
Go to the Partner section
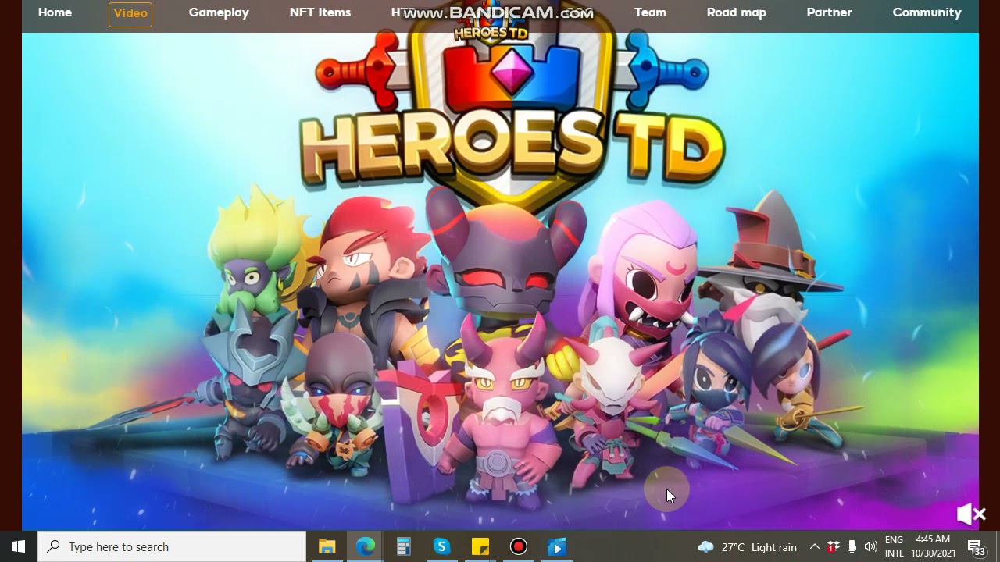(x=829, y=12)
